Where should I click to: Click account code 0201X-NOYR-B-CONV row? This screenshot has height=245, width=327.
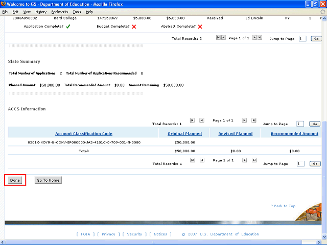tap(84, 142)
